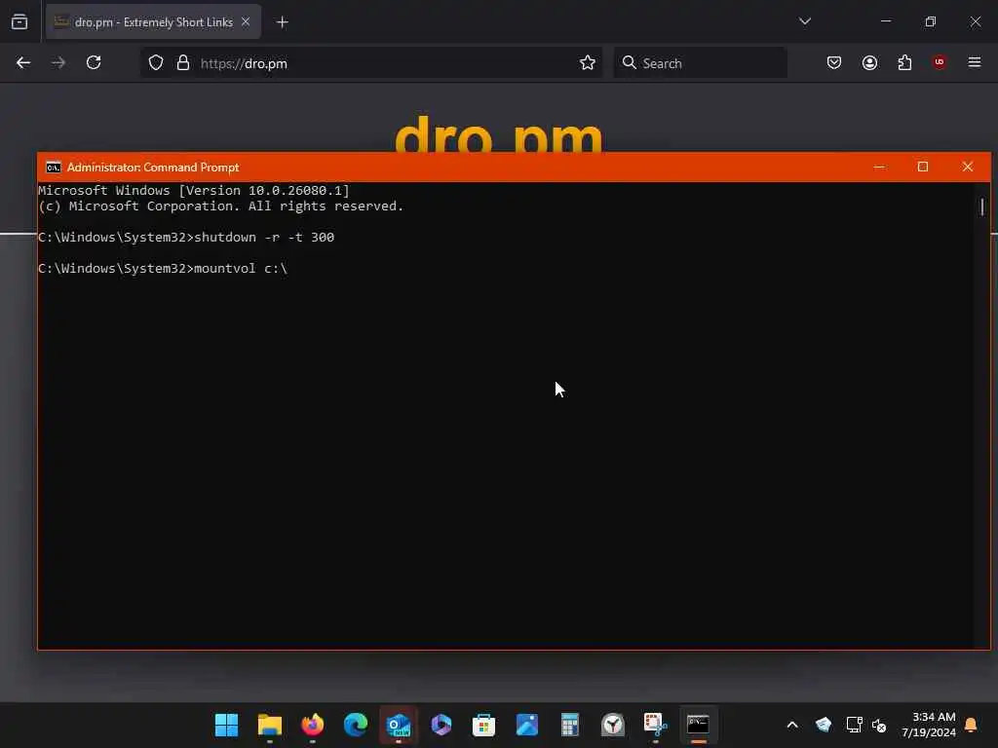Open Outlook (new) from taskbar
The width and height of the screenshot is (998, 748).
[x=399, y=725]
